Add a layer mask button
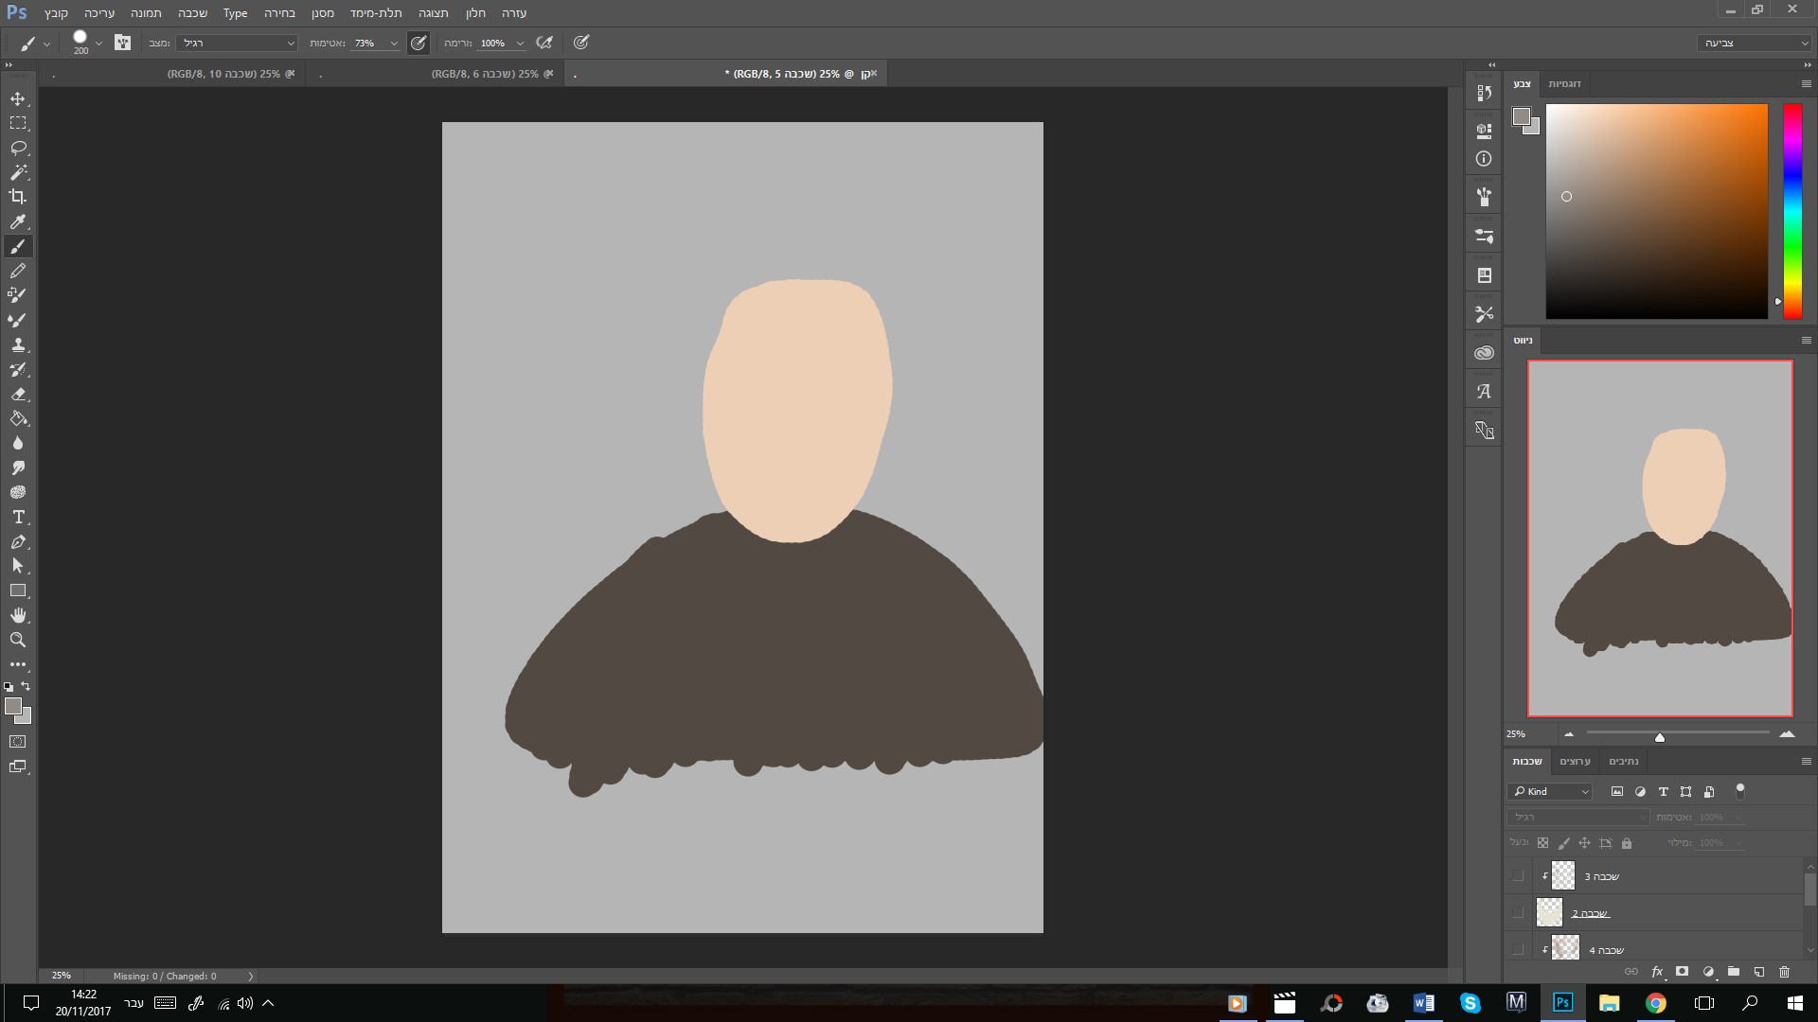1818x1022 pixels. coord(1683,972)
